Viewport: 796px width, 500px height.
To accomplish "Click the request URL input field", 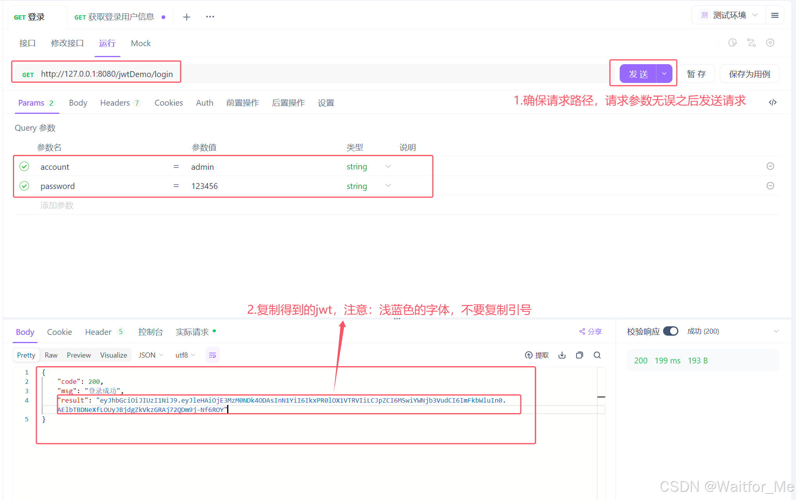I will point(313,74).
